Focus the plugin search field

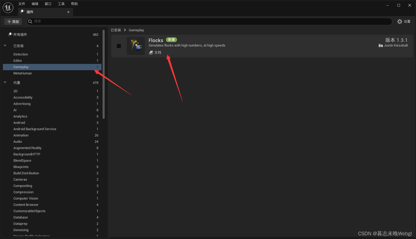[x=210, y=21]
